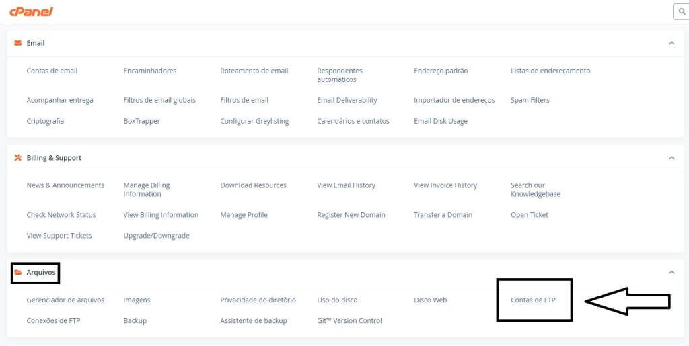The image size is (689, 346).
Task: Open Git Version Control
Action: [x=349, y=321]
